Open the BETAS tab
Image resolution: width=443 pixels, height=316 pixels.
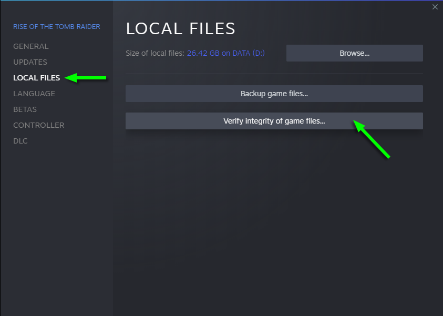[x=25, y=109]
